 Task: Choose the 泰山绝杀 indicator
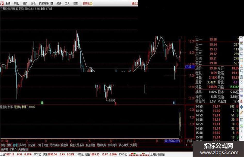coord(113,145)
